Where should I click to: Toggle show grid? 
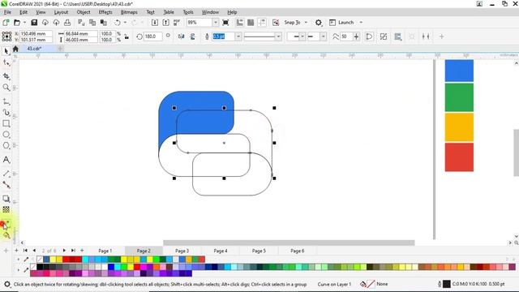pos(251,23)
